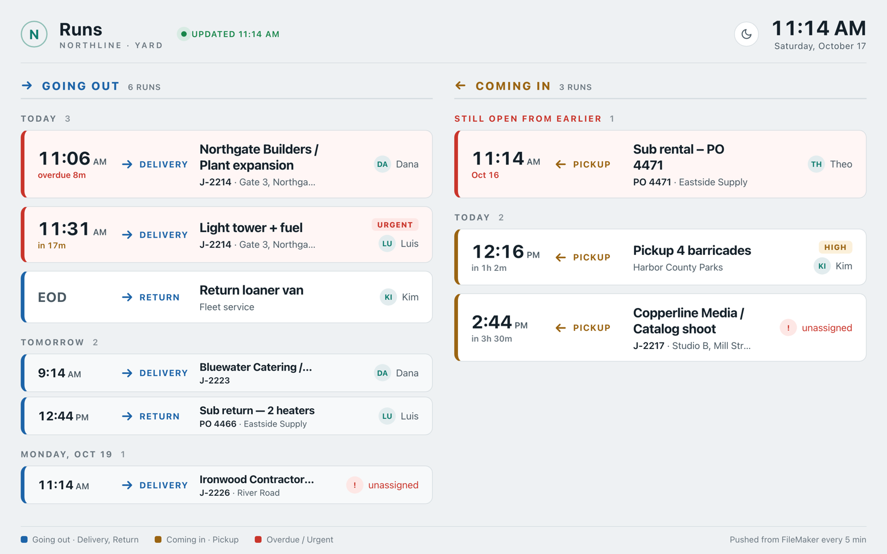Viewport: 887px width, 554px height.
Task: Click the delivery arrow on Bluewater Catering run
Action: click(x=127, y=373)
